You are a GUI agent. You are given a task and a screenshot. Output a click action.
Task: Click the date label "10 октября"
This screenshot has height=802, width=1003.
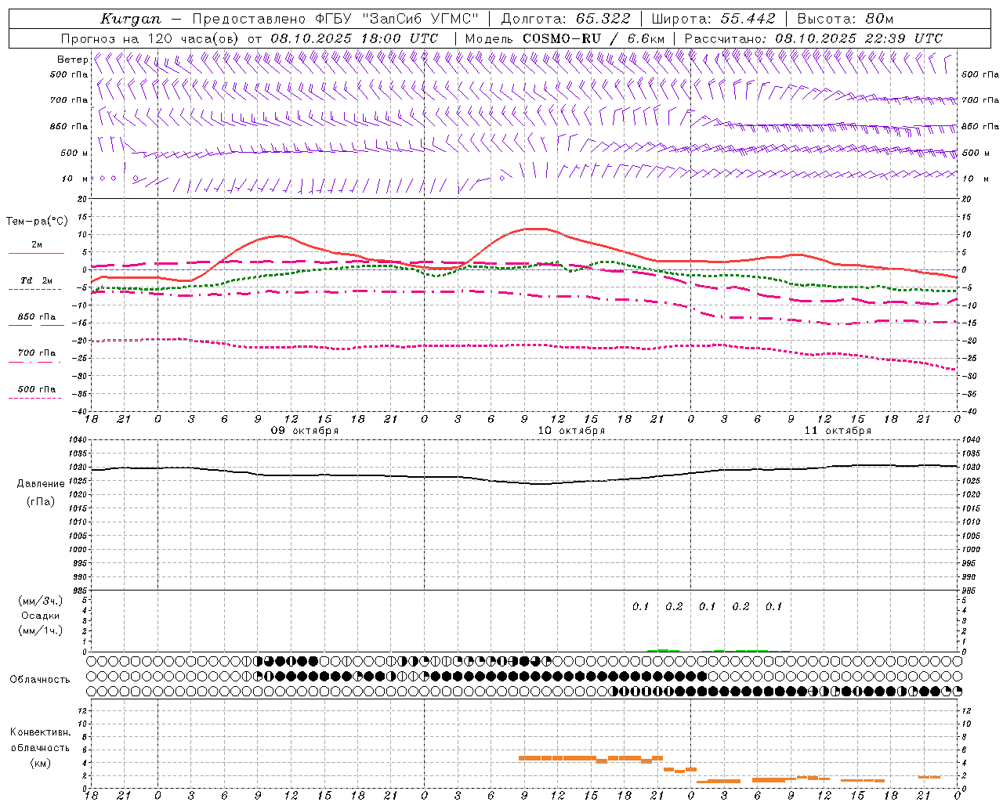point(571,431)
